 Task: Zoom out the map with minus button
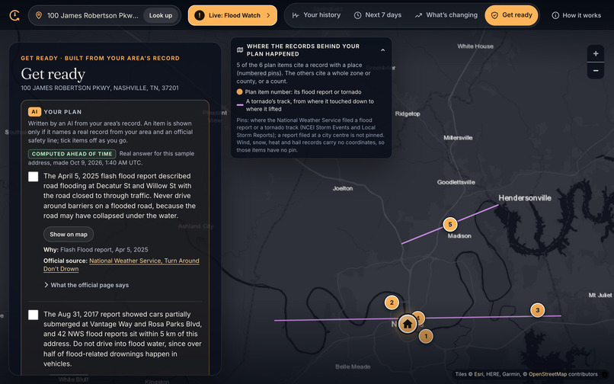[596, 71]
